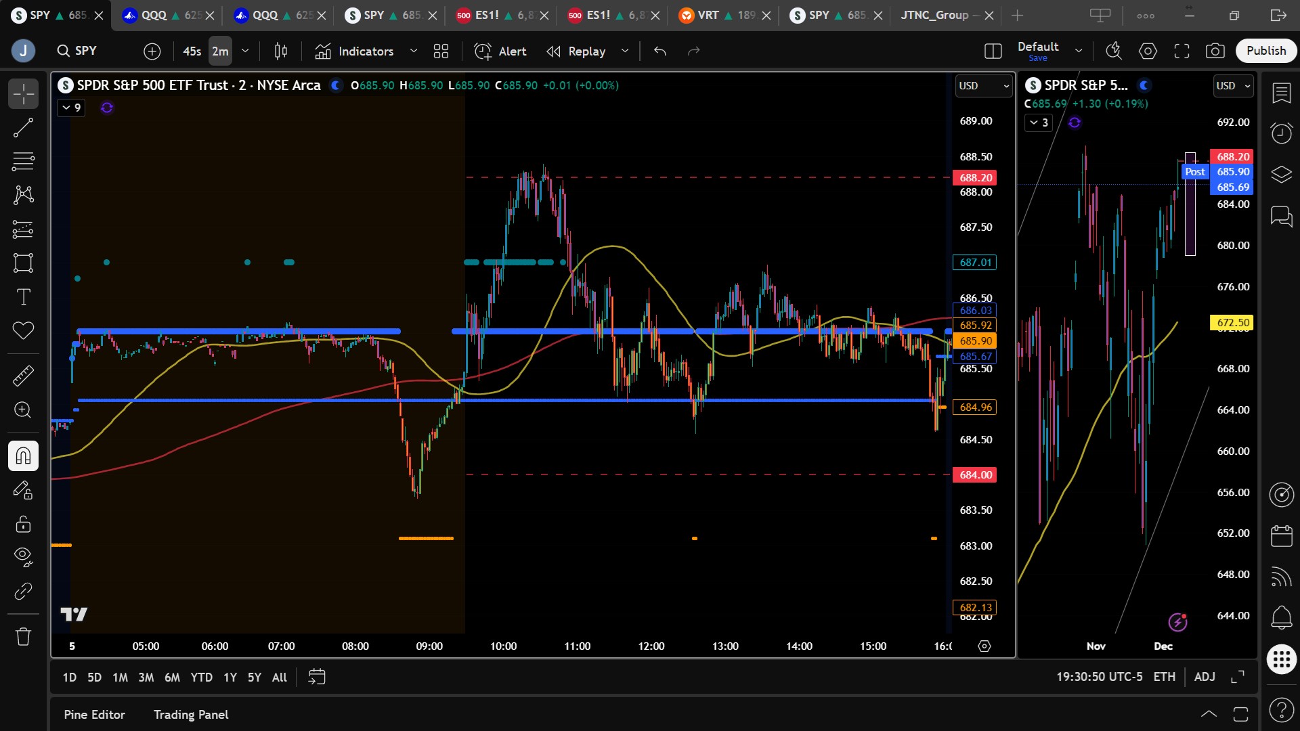Select the 5D date range button
Screen dimensions: 1300x731
[94, 677]
